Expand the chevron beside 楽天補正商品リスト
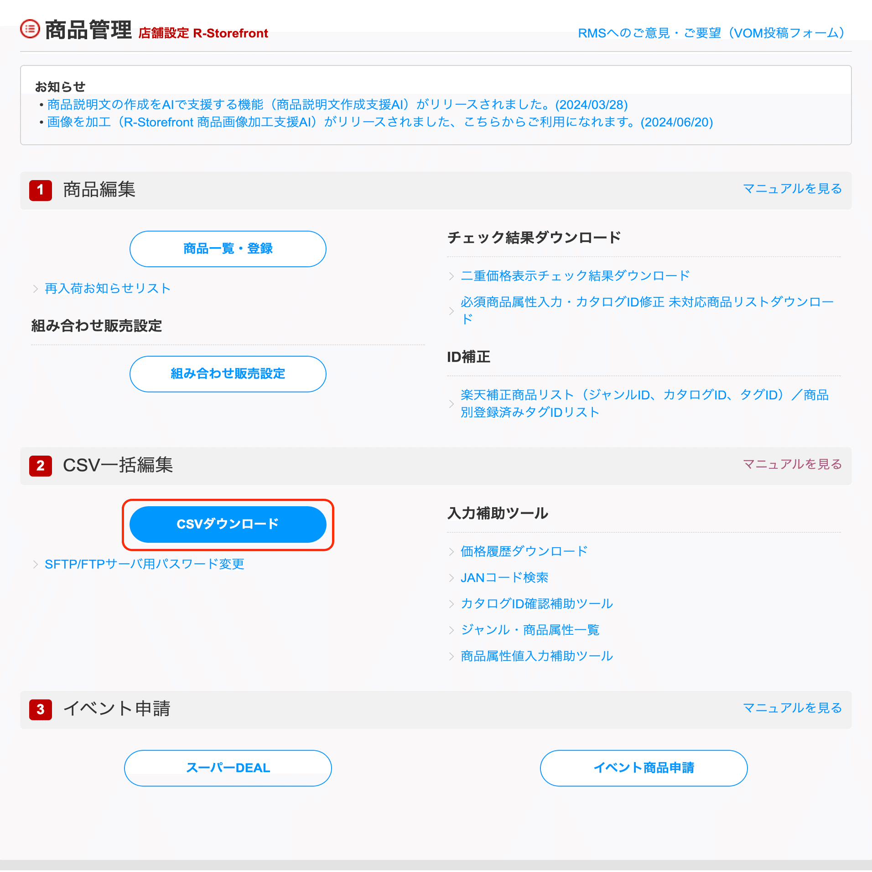Image resolution: width=872 pixels, height=872 pixels. coord(452,404)
